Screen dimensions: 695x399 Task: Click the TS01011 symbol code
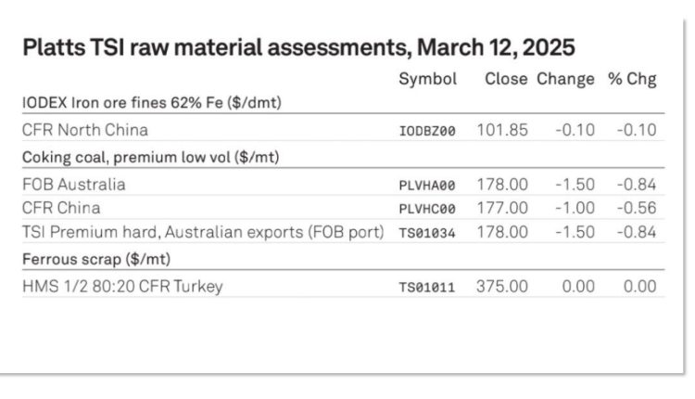click(x=427, y=288)
